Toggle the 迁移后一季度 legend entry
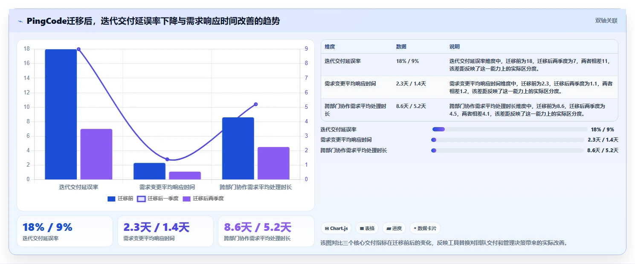635x264 pixels. 157,199
